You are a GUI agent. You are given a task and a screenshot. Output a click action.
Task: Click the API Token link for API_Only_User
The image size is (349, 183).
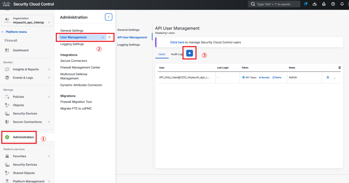250,78
